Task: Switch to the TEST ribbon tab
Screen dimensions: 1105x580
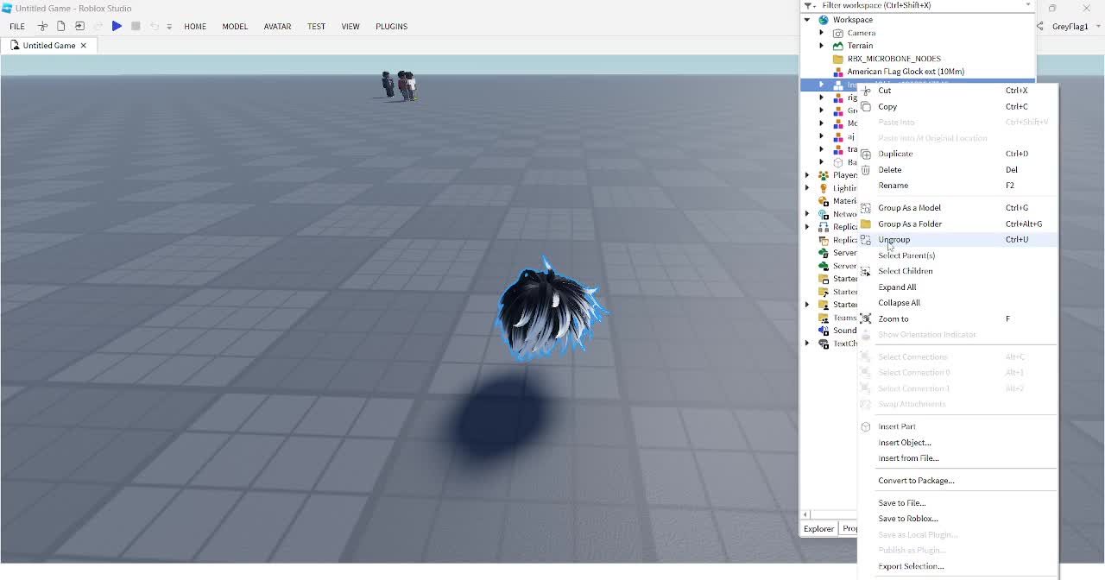Action: pos(317,27)
